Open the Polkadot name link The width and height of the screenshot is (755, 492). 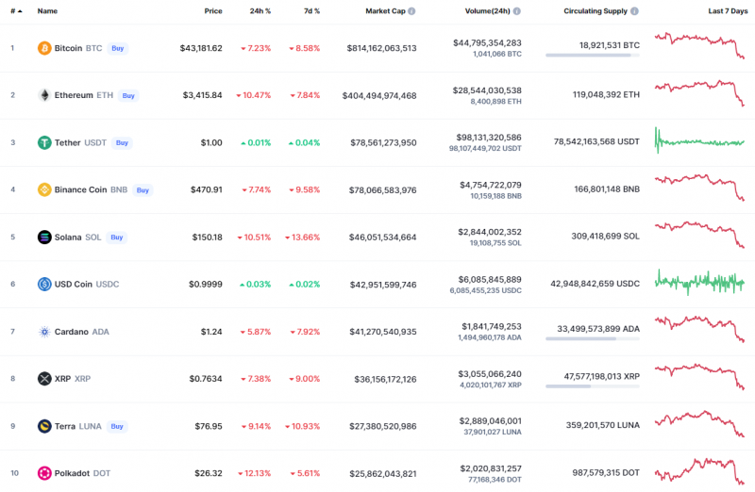pyautogui.click(x=73, y=473)
